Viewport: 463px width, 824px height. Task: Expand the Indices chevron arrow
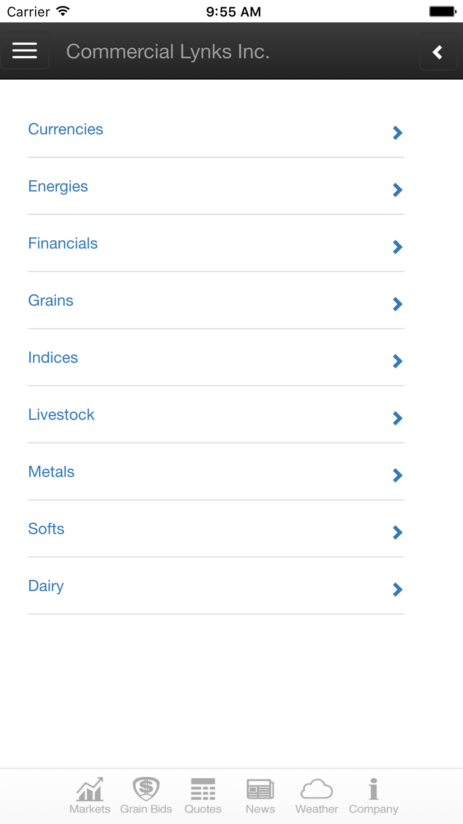coord(397,361)
